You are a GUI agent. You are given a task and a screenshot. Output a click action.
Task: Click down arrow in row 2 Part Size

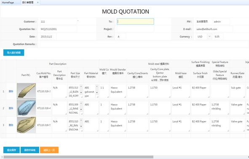point(81,109)
